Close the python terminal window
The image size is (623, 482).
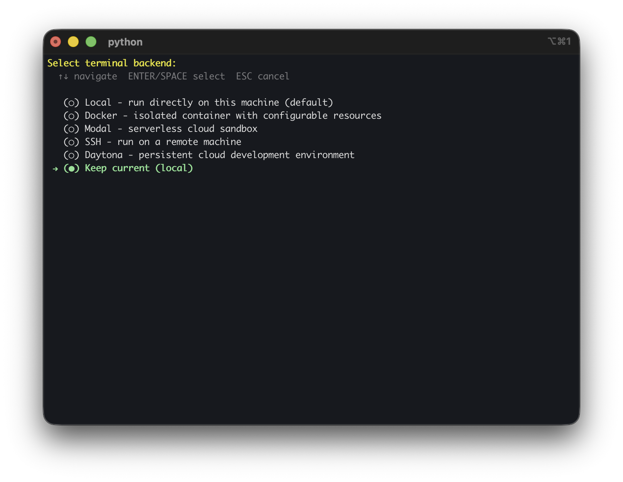coord(56,42)
